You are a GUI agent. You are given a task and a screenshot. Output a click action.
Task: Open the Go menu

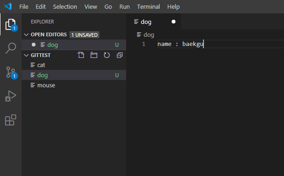[108, 7]
